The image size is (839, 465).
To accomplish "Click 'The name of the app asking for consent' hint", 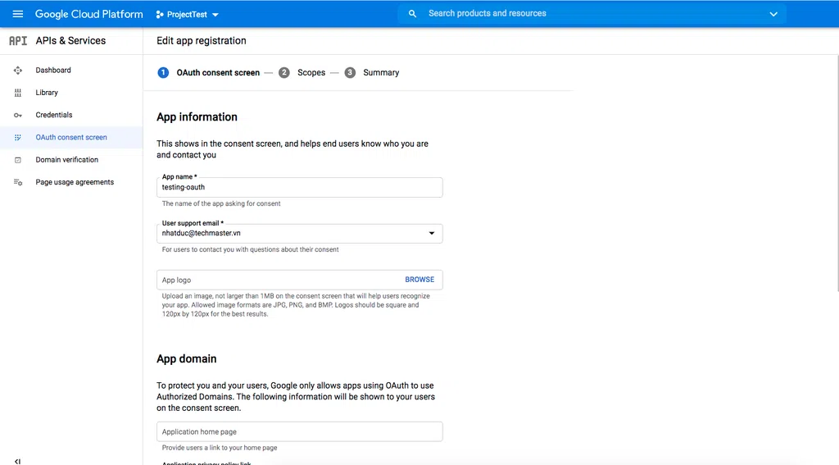I will pos(221,203).
